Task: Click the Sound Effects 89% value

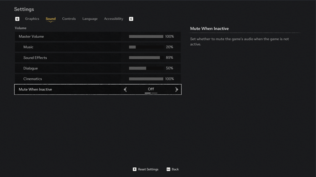Action: pyautogui.click(x=170, y=57)
